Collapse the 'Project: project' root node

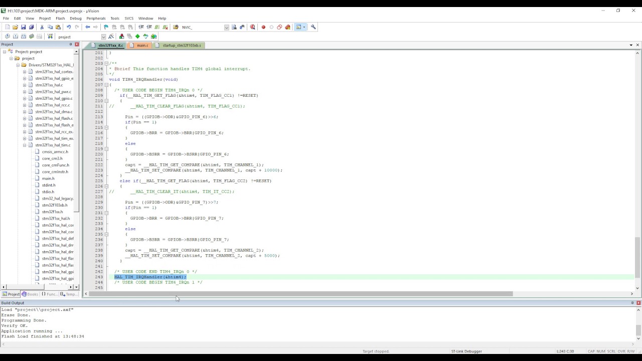pyautogui.click(x=5, y=52)
